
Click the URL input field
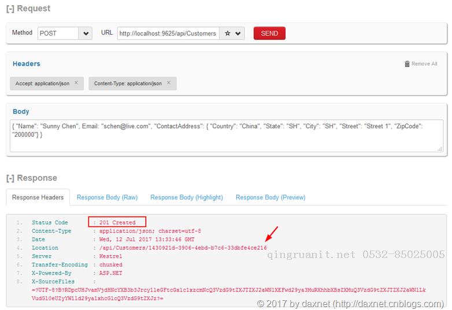point(168,33)
